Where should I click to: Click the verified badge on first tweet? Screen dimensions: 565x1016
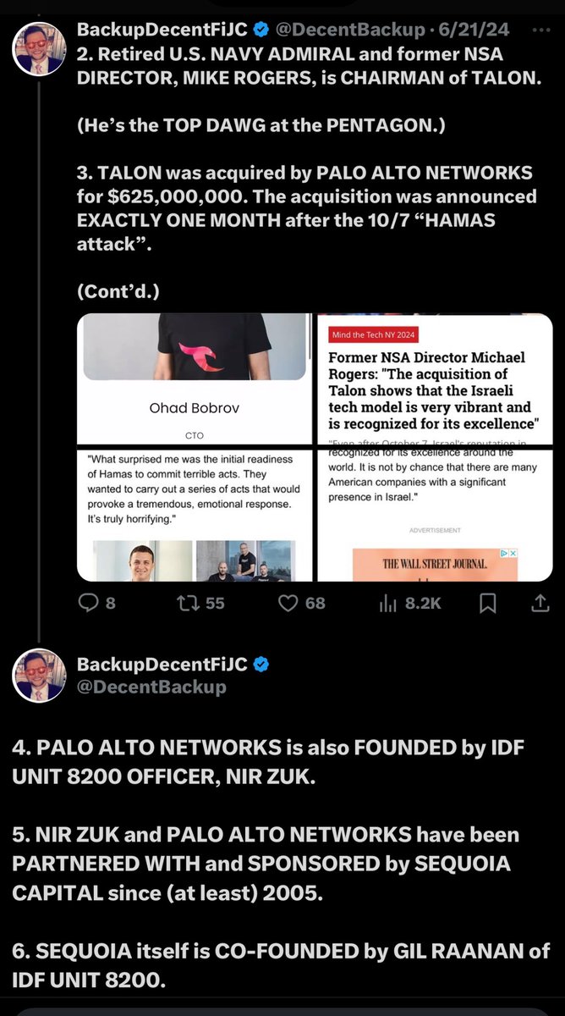262,30
